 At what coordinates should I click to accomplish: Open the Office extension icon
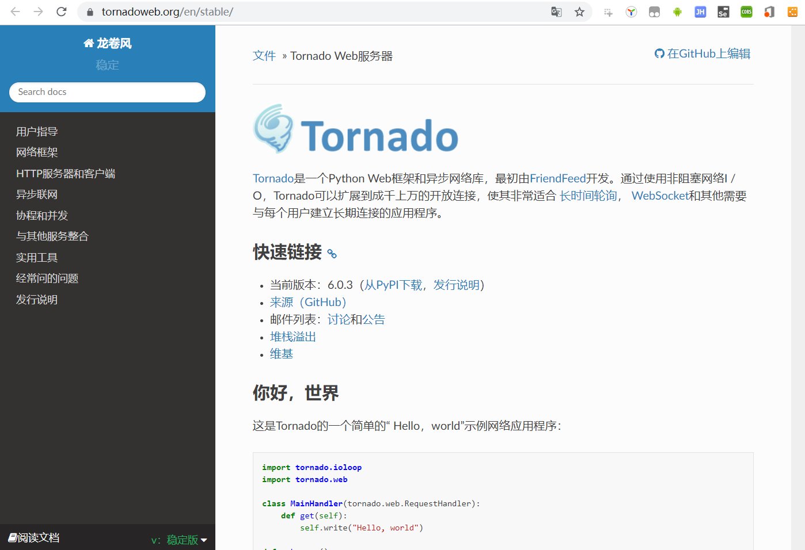click(x=769, y=12)
